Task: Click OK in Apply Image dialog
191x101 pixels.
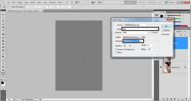Action: [x=166, y=26]
